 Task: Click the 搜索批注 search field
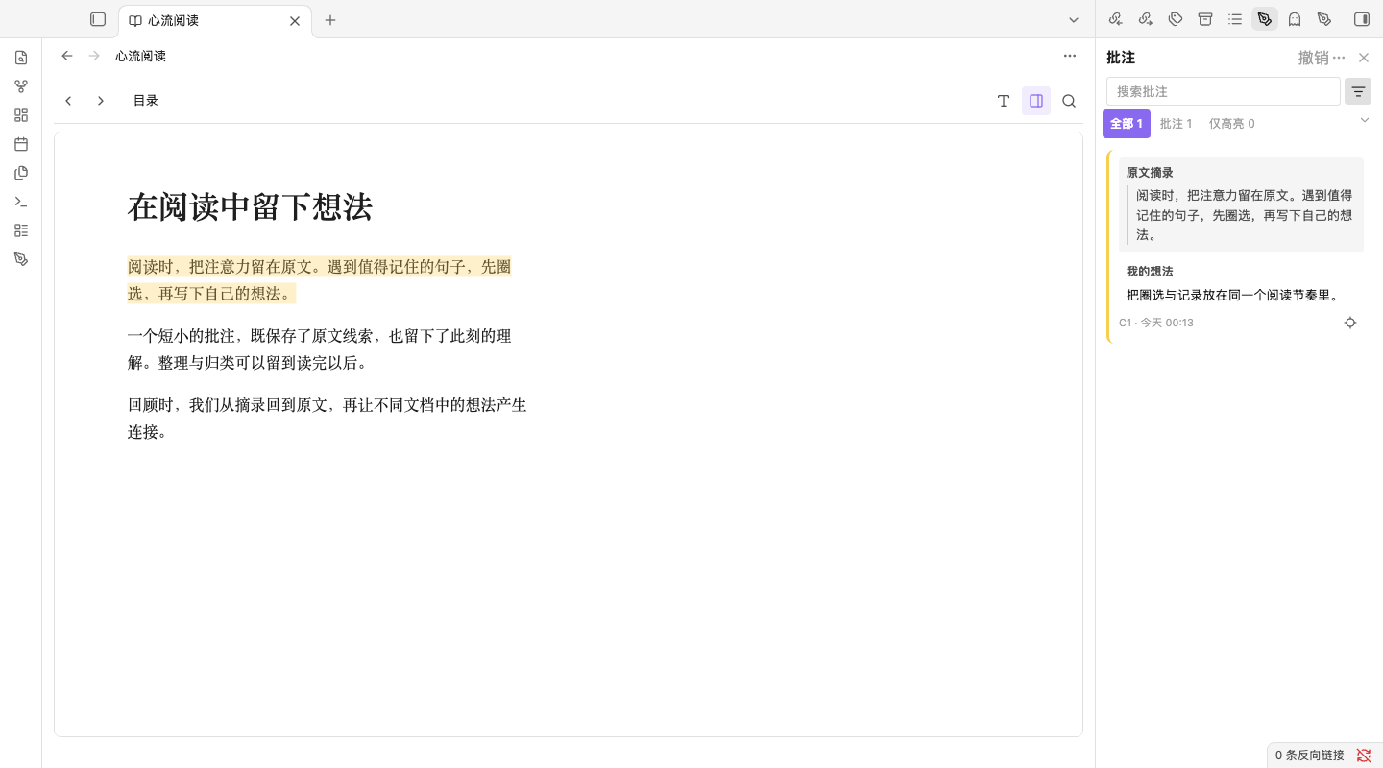point(1223,91)
